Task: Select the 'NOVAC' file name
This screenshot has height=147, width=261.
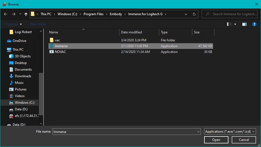Action: 60,52
